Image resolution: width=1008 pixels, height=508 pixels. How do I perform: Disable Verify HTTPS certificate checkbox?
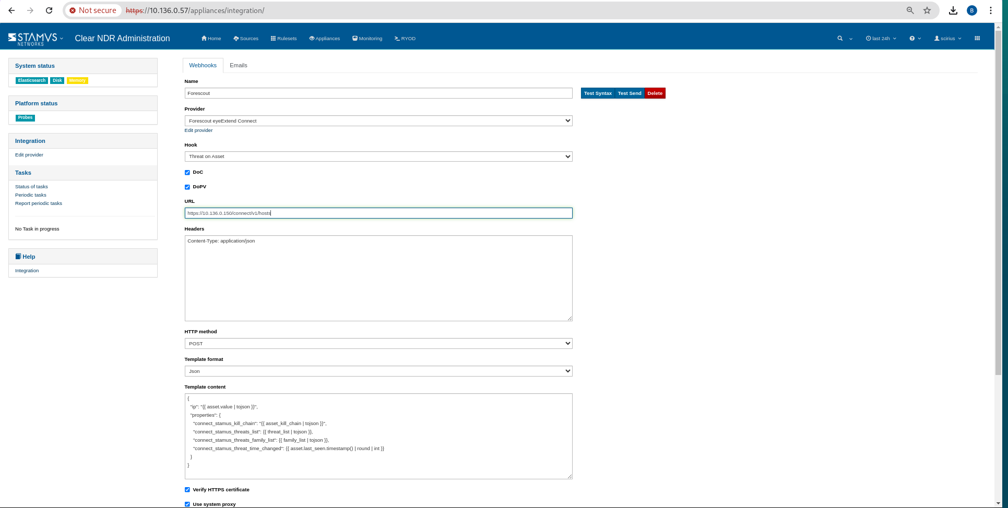click(187, 490)
